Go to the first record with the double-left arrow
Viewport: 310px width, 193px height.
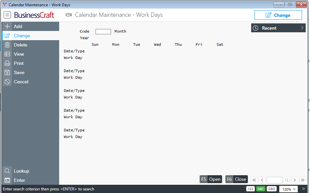pyautogui.click(x=254, y=180)
